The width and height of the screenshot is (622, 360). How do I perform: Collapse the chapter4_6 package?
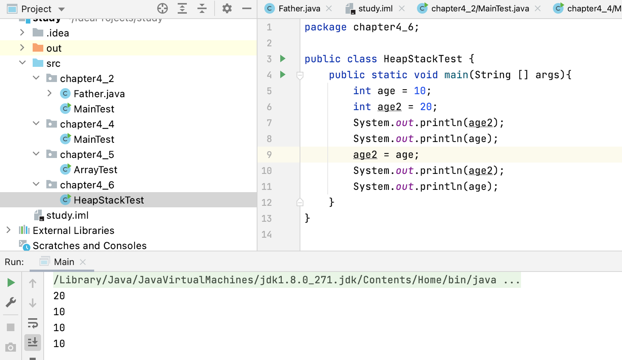point(36,184)
